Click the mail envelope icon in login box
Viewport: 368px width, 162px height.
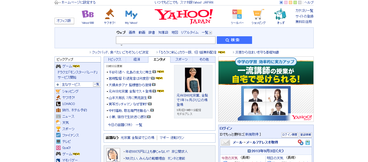click(226, 142)
